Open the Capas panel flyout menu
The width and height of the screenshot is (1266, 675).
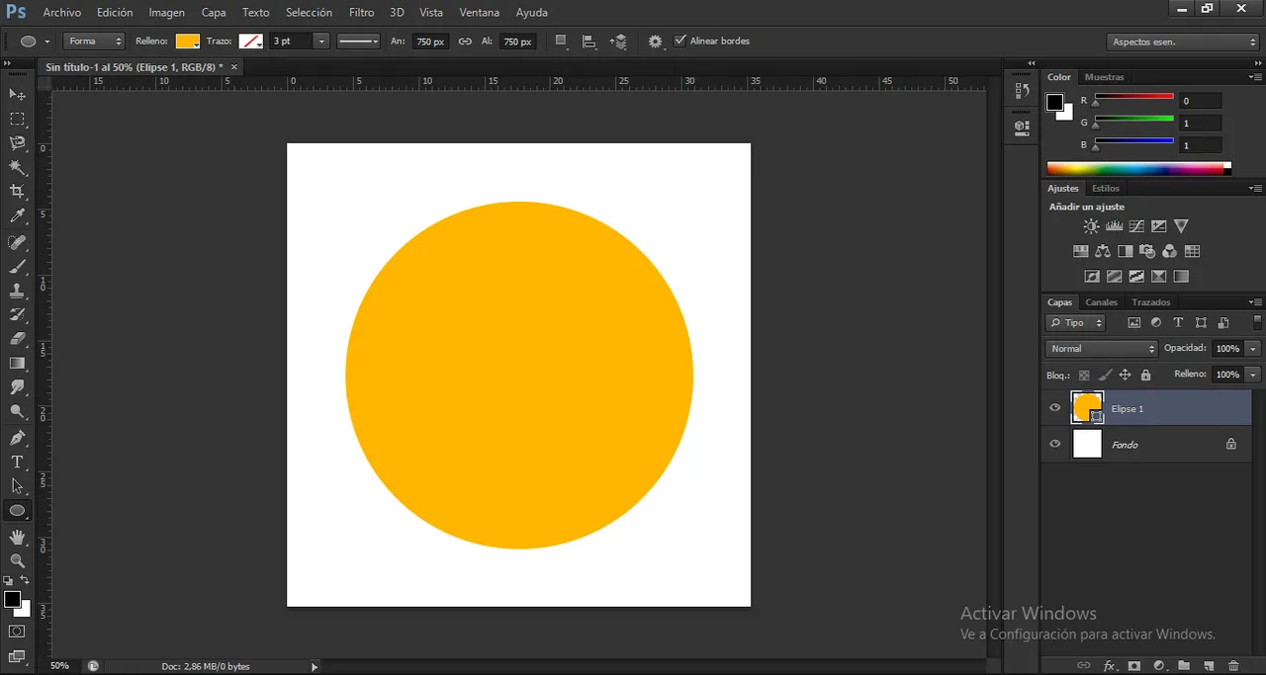1256,302
